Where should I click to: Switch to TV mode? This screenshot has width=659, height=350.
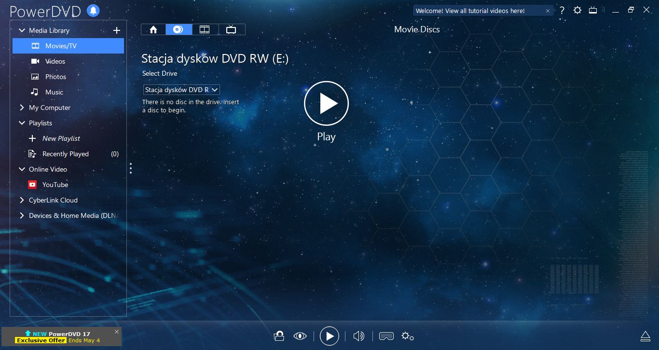pyautogui.click(x=593, y=10)
